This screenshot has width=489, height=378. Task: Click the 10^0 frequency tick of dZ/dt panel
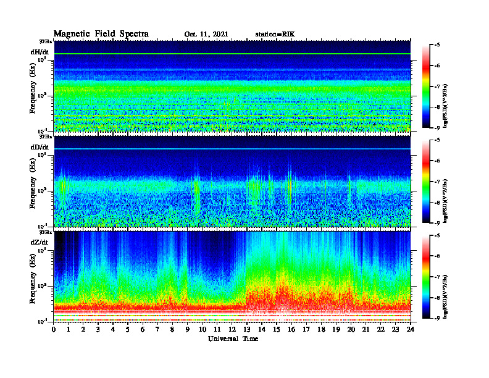point(43,285)
